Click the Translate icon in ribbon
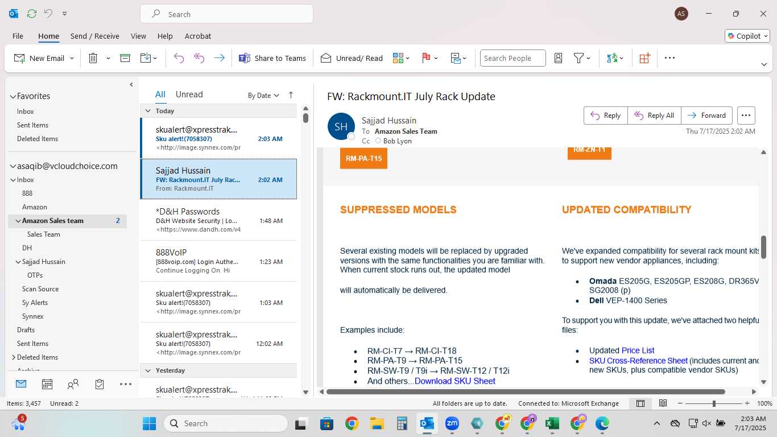 [612, 58]
